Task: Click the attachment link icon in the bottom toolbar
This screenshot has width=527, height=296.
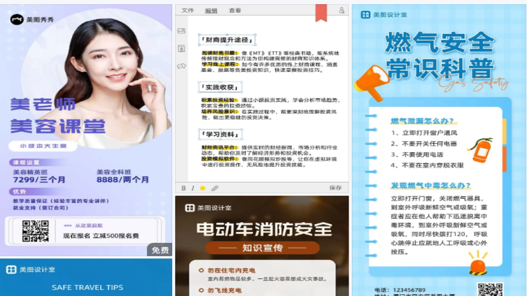Action: pyautogui.click(x=215, y=187)
